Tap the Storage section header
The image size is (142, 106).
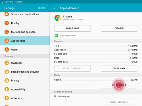click(96, 41)
